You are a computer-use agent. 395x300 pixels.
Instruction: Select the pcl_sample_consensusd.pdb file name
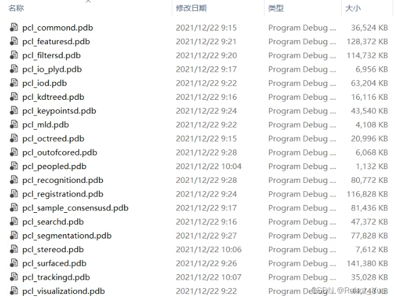tap(75, 208)
